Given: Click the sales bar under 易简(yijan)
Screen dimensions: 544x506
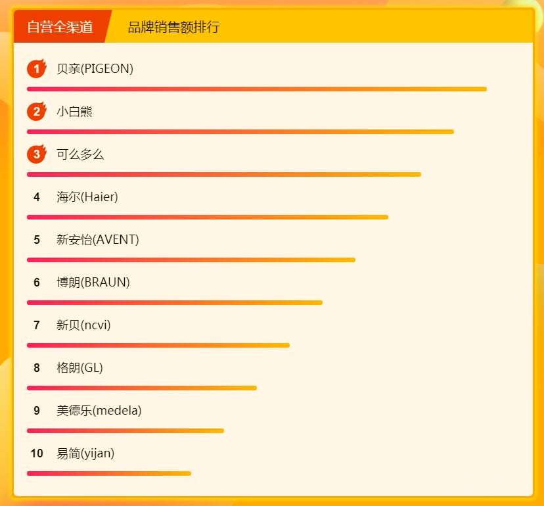Looking at the screenshot, I should point(108,473).
